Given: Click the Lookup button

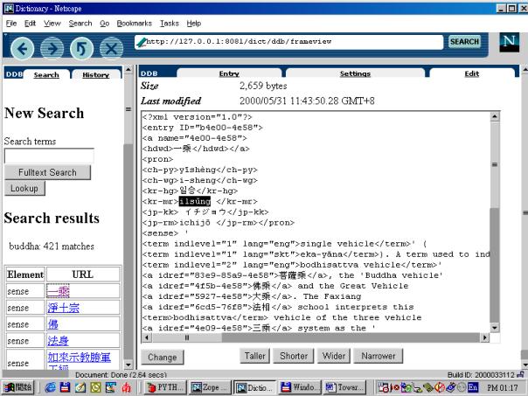Looking at the screenshot, I should pyautogui.click(x=24, y=188).
